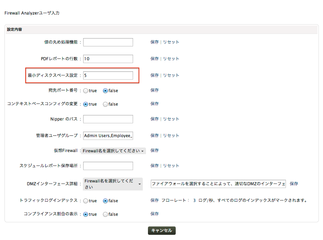Enable true for トラフィックログインデックス
Viewport: 323px width, 240px height.
click(x=86, y=201)
